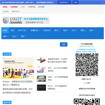Click the 199IT高端交流群 heading
Screen dimensions: 105x105
click(87, 44)
